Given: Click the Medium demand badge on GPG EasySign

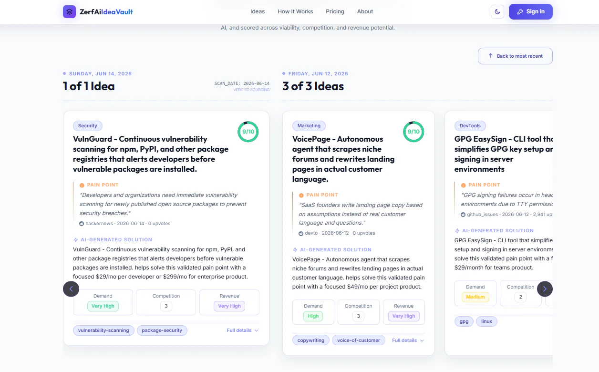Looking at the screenshot, I should click(475, 297).
